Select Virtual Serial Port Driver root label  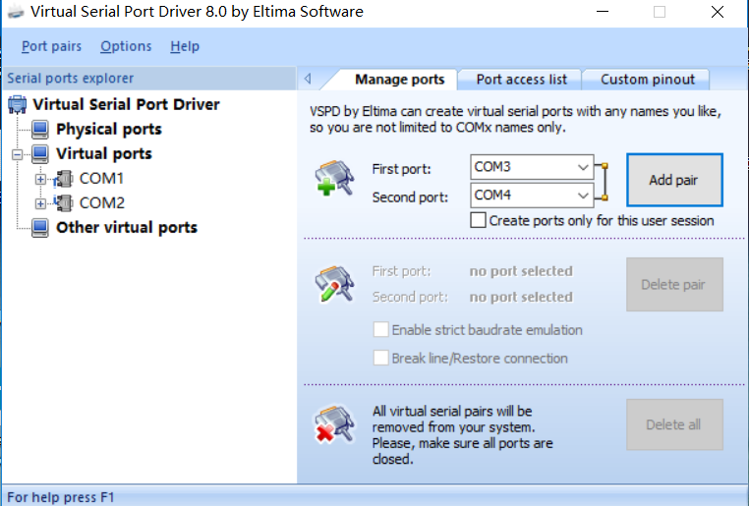pos(126,104)
